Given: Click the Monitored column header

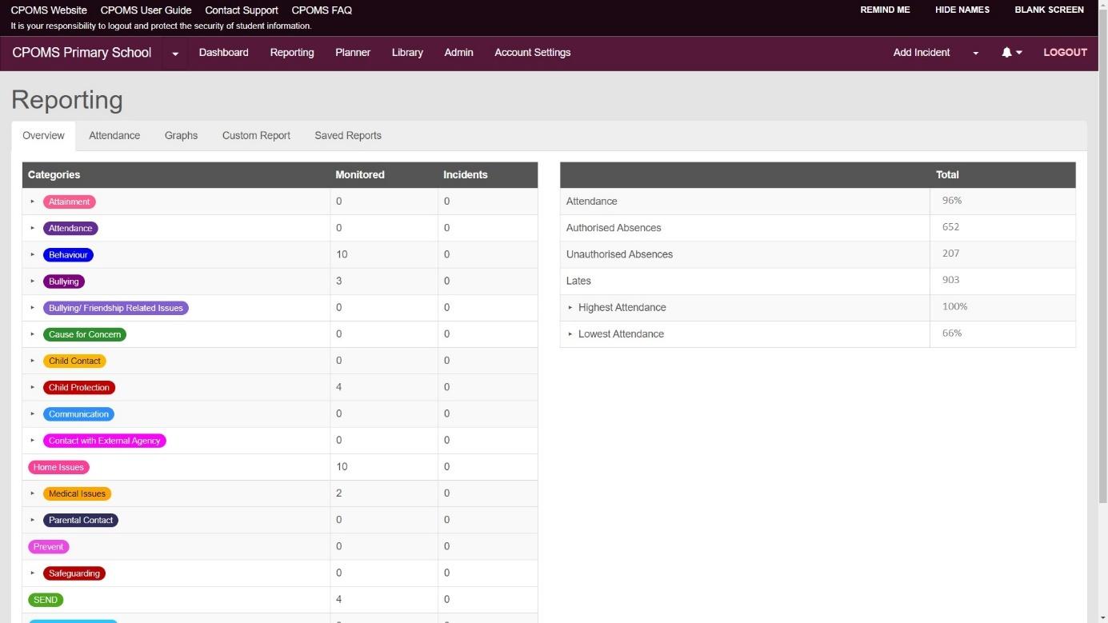Looking at the screenshot, I should point(360,174).
